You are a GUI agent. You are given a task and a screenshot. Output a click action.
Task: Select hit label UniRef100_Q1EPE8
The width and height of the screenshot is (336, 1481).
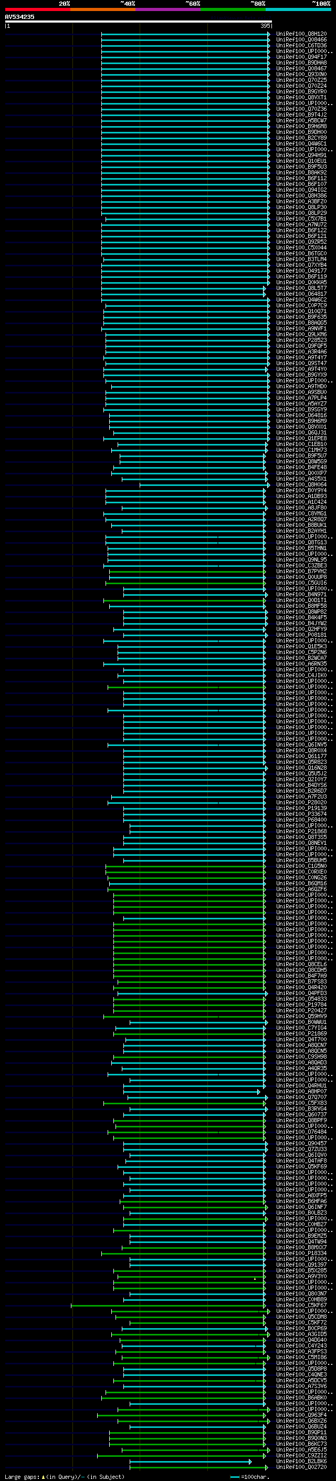coord(301,439)
